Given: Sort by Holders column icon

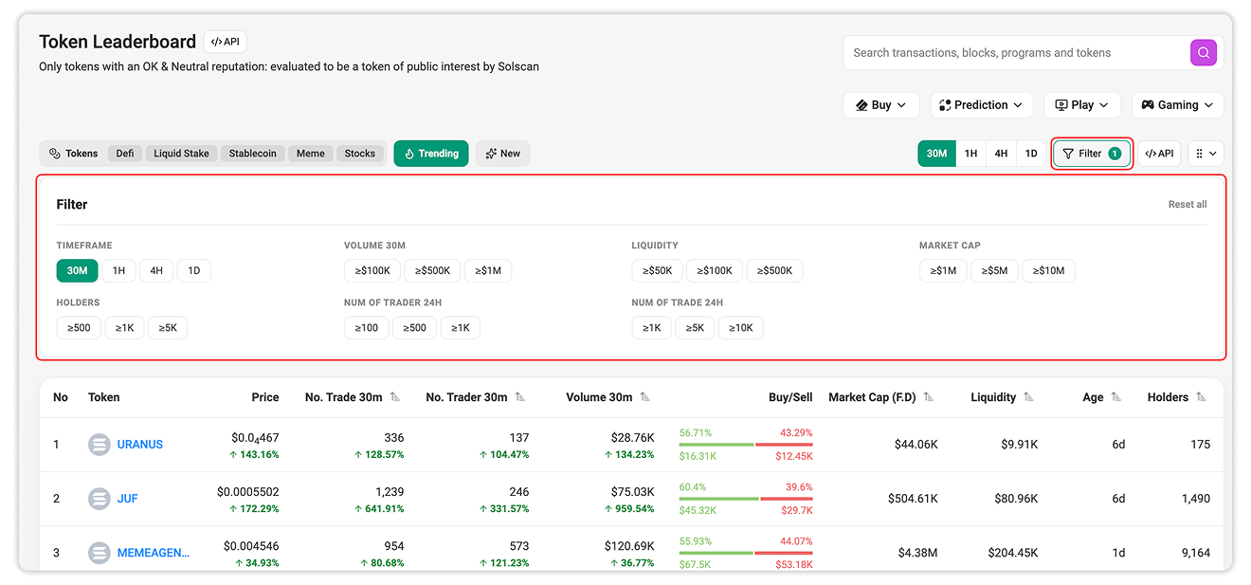Looking at the screenshot, I should pyautogui.click(x=1202, y=397).
